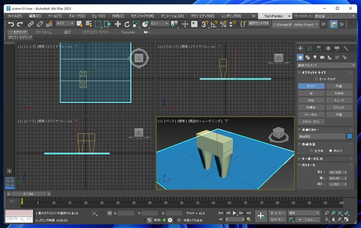Open the ファイル(F) menu
This screenshot has width=361, height=228.
[x=14, y=16]
